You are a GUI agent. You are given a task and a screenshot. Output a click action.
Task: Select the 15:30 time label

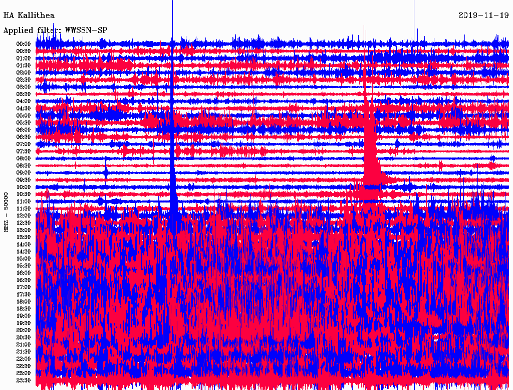pos(24,266)
